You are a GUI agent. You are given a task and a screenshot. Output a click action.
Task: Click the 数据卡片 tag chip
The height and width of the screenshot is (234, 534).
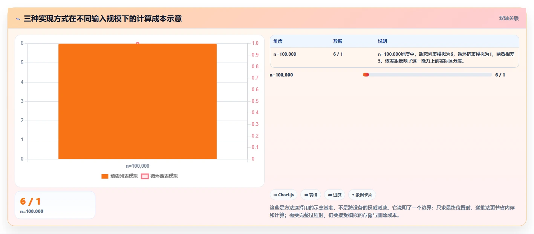click(x=362, y=195)
